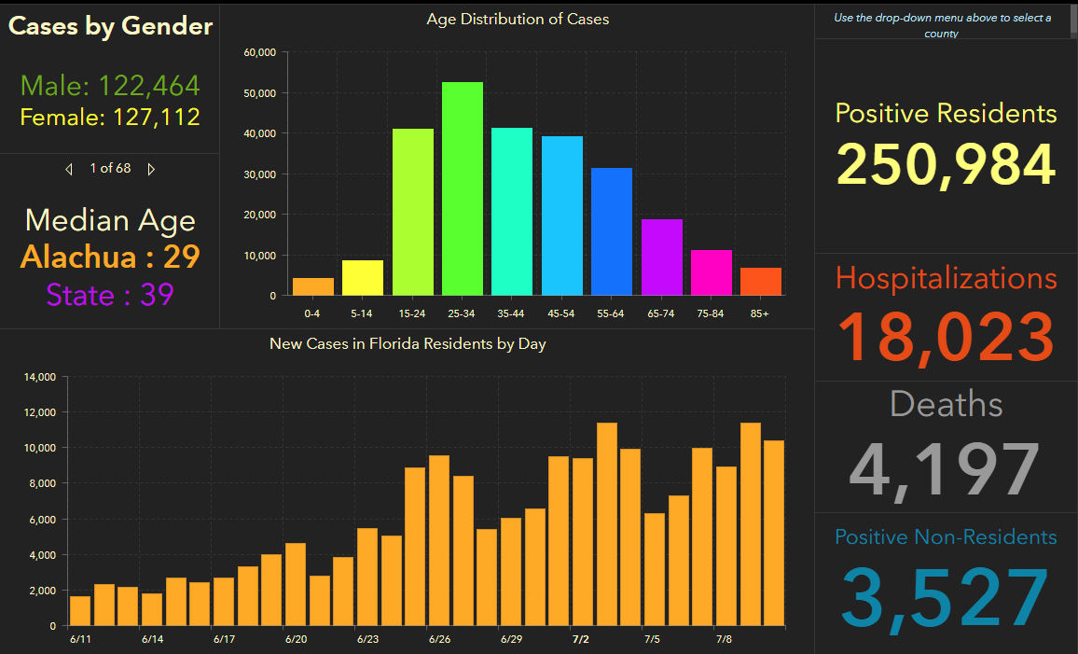Go to the previous county page arrow
Viewport: 1078px width, 654px height.
pyautogui.click(x=69, y=169)
